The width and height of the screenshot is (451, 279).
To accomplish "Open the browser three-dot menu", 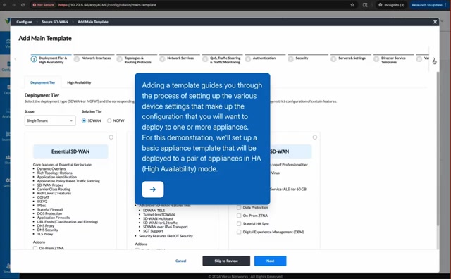I will [x=445, y=5].
